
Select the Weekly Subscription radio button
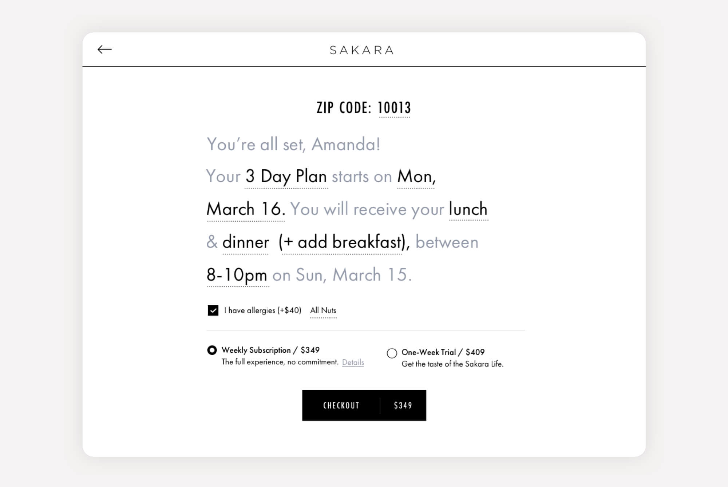[212, 350]
